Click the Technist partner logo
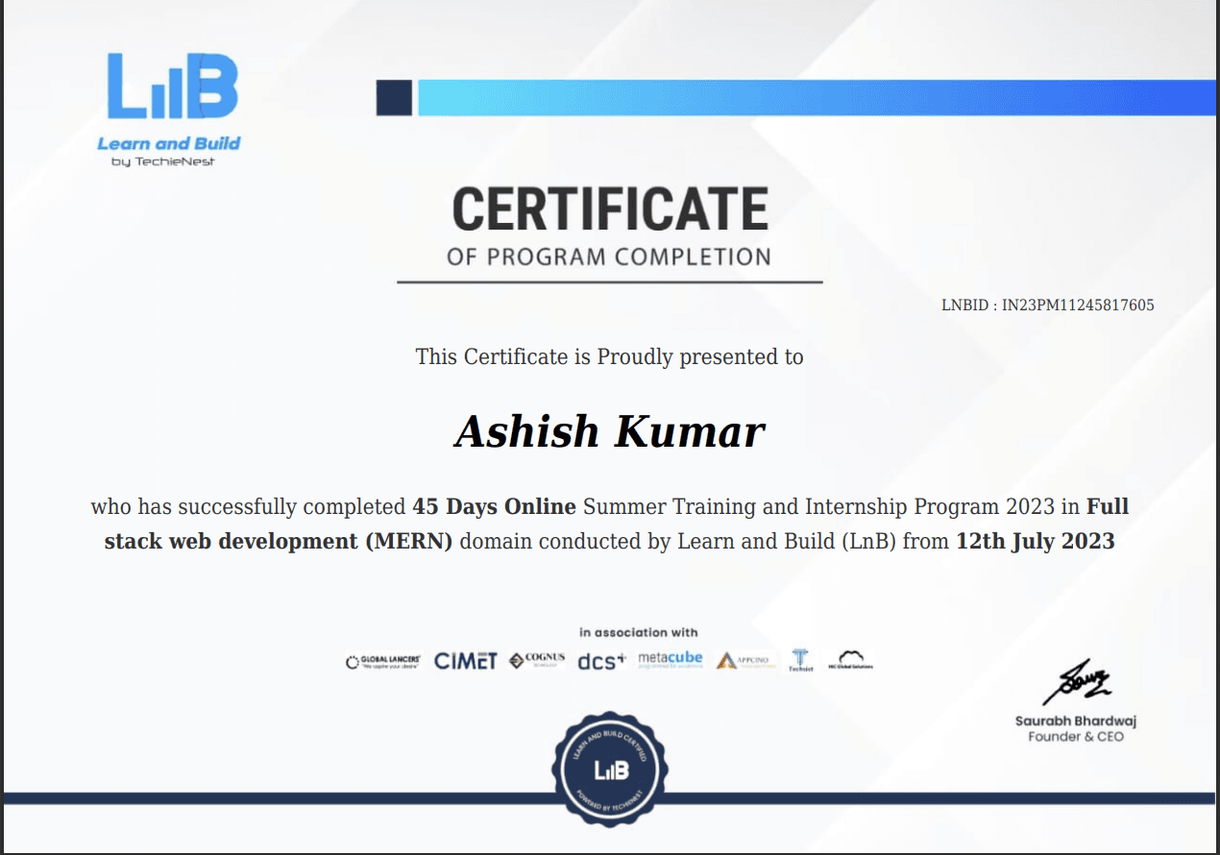The height and width of the screenshot is (855, 1220). 801,660
